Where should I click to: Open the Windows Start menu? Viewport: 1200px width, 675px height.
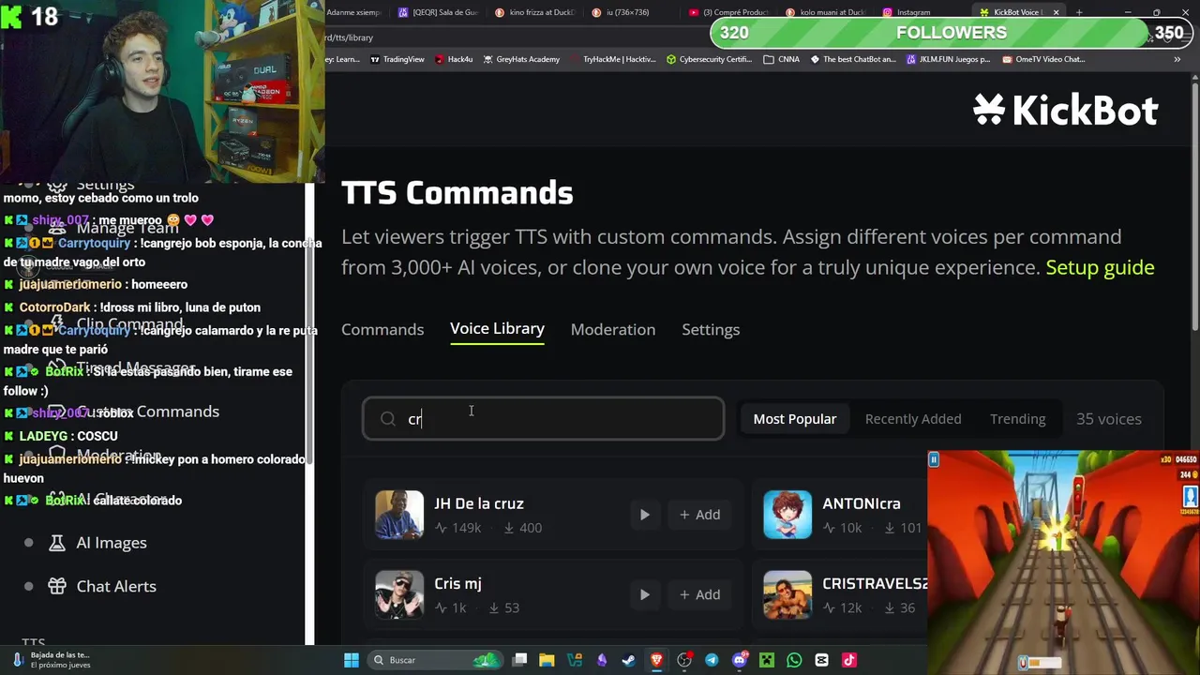tap(351, 660)
